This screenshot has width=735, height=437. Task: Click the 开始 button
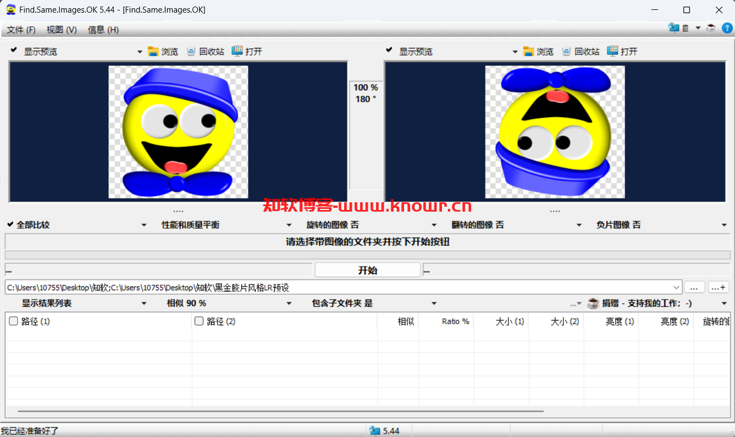[368, 270]
